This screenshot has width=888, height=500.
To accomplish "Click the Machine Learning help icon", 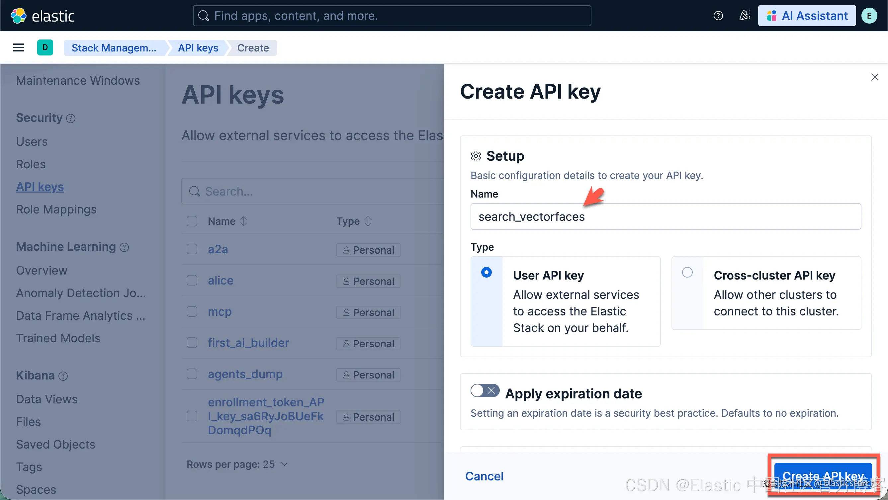I will point(125,247).
